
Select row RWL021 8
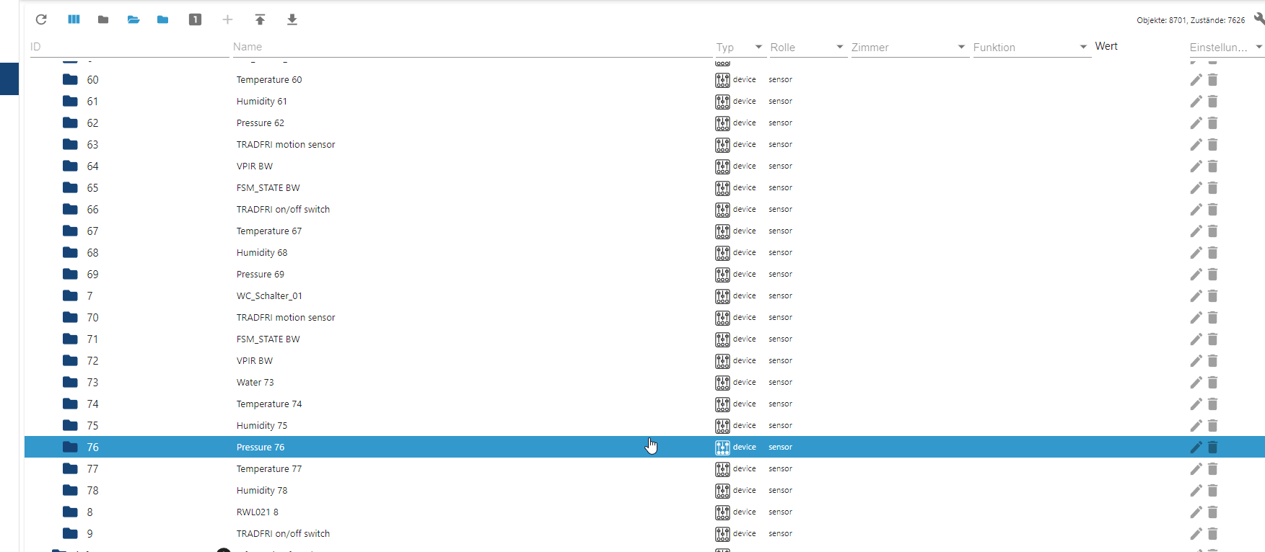(x=644, y=512)
